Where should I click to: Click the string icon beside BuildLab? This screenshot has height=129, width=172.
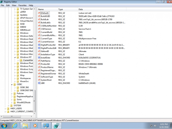39,20
